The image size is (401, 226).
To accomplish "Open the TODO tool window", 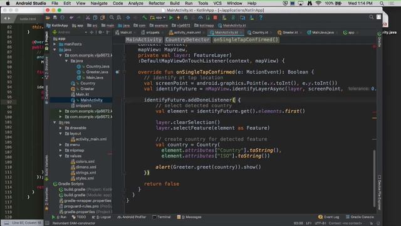I will tap(79, 217).
